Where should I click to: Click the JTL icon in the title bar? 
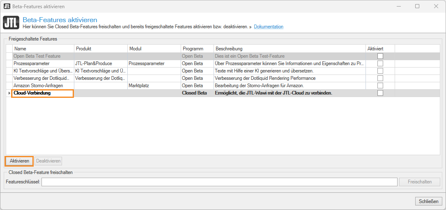coord(7,7)
